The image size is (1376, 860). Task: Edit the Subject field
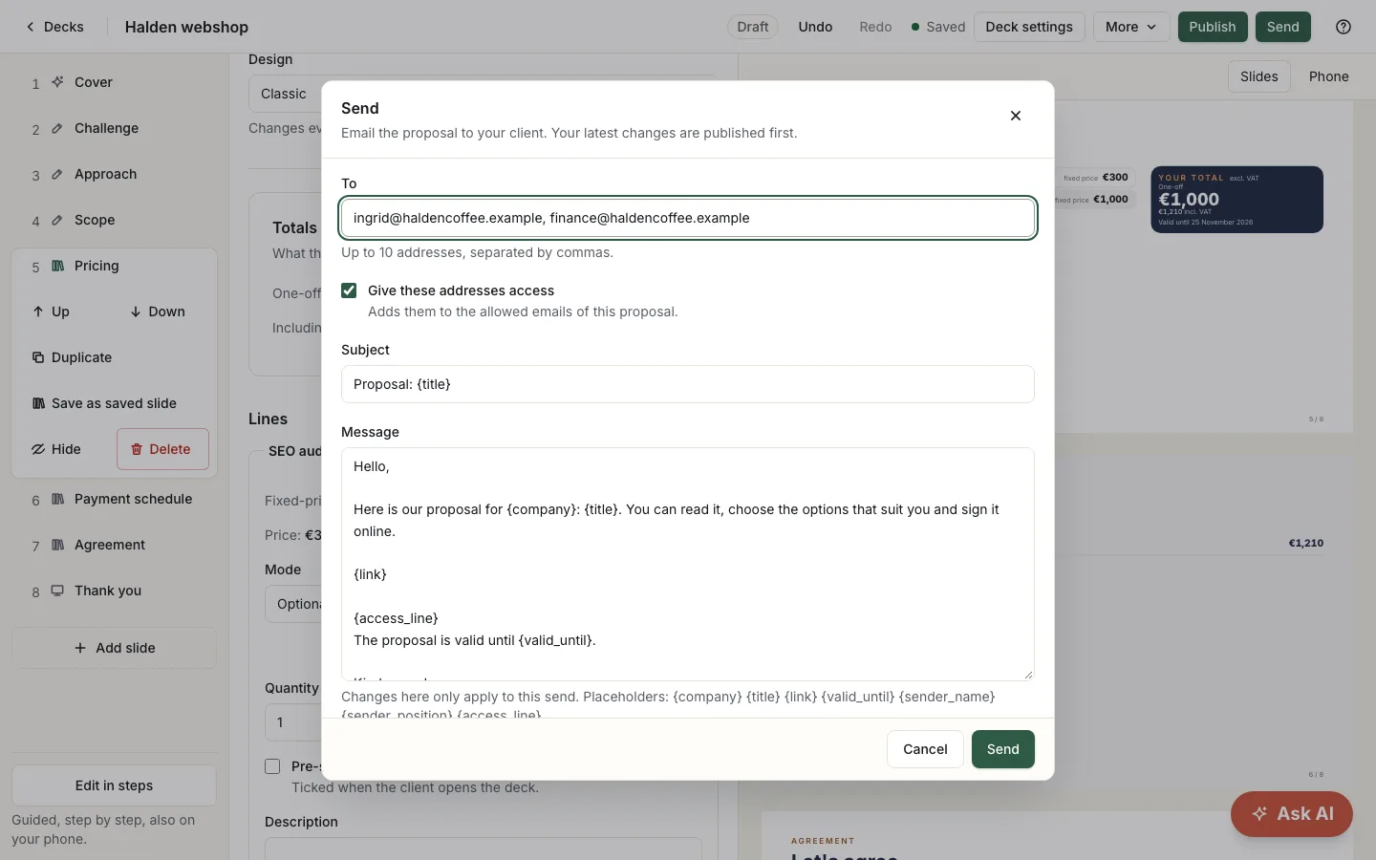[688, 384]
